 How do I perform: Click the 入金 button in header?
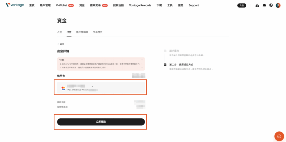242,6
